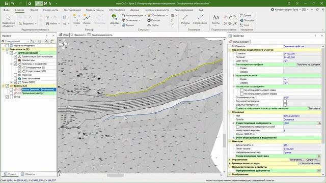Open the Сводная ведомость view tab

[x=100, y=35]
